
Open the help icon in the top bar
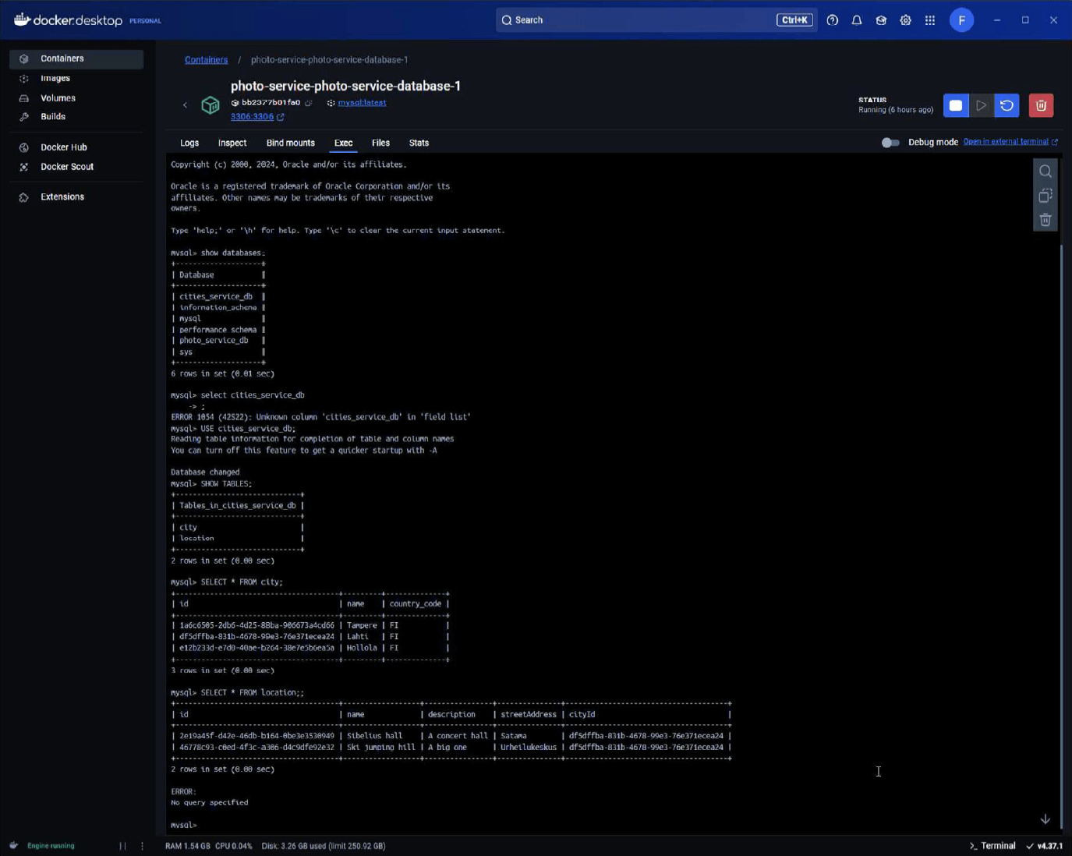point(833,20)
